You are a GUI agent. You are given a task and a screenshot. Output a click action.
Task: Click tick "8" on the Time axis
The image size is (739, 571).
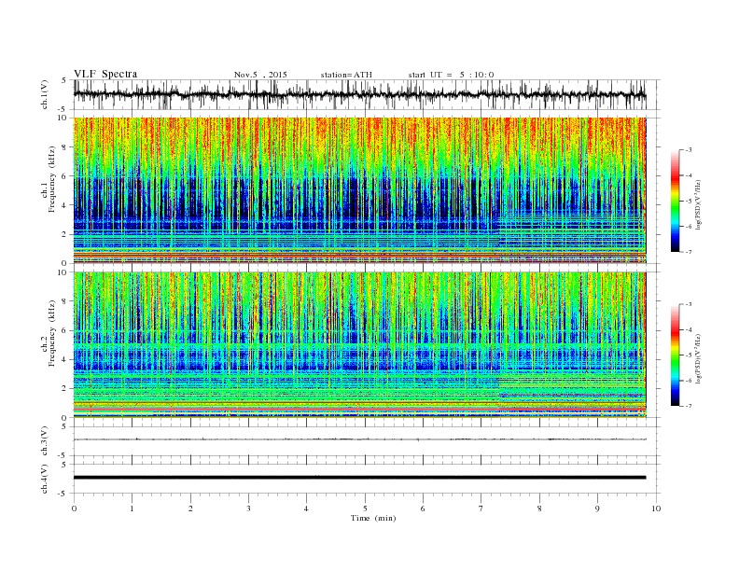tap(539, 508)
